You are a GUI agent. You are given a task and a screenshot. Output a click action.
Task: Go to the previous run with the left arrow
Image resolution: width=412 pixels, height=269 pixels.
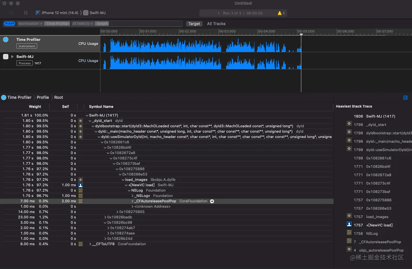pos(218,13)
